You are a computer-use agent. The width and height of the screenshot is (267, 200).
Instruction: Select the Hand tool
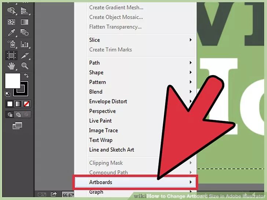pos(11,66)
